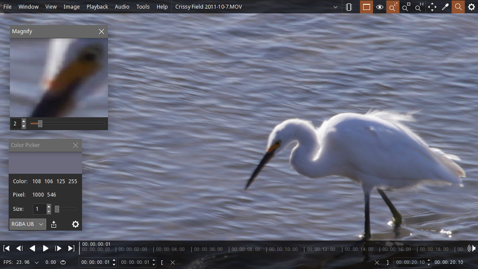Image resolution: width=478 pixels, height=269 pixels.
Task: Open settings gear in top toolbar
Action: pyautogui.click(x=471, y=7)
